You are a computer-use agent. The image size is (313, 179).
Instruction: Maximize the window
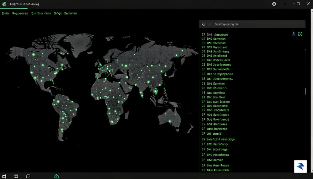(298, 4)
